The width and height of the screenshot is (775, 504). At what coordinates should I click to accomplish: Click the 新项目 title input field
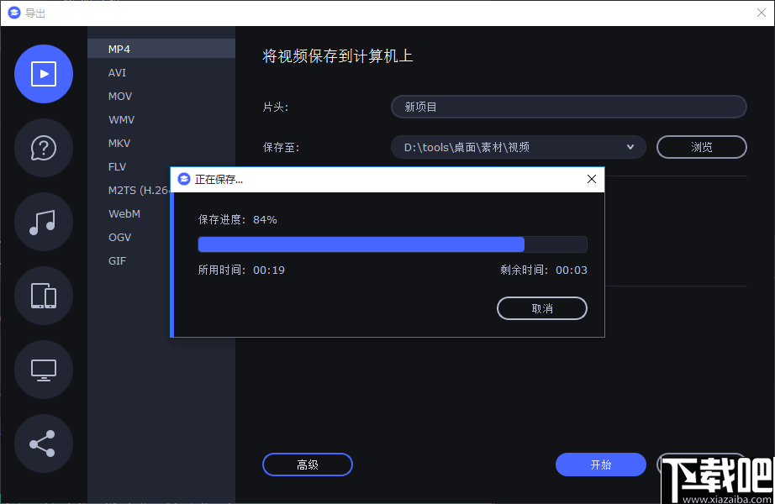pos(568,107)
